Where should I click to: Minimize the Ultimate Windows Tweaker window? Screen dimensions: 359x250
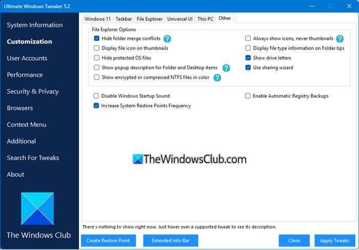click(x=312, y=6)
